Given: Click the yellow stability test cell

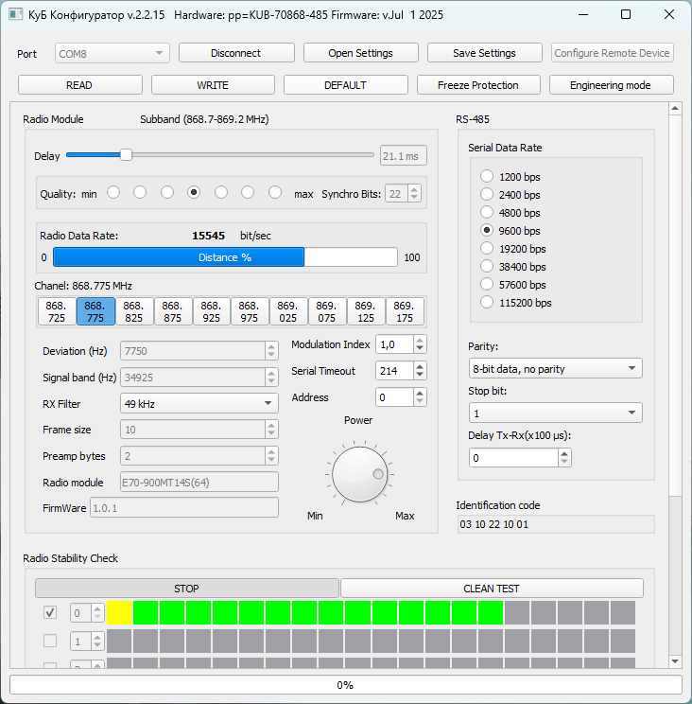Looking at the screenshot, I should click(119, 612).
